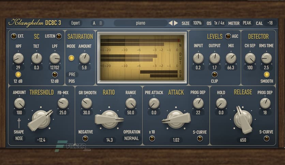Click the HPF knob
Viewport: 285px width, 165px height.
pyautogui.click(x=18, y=58)
